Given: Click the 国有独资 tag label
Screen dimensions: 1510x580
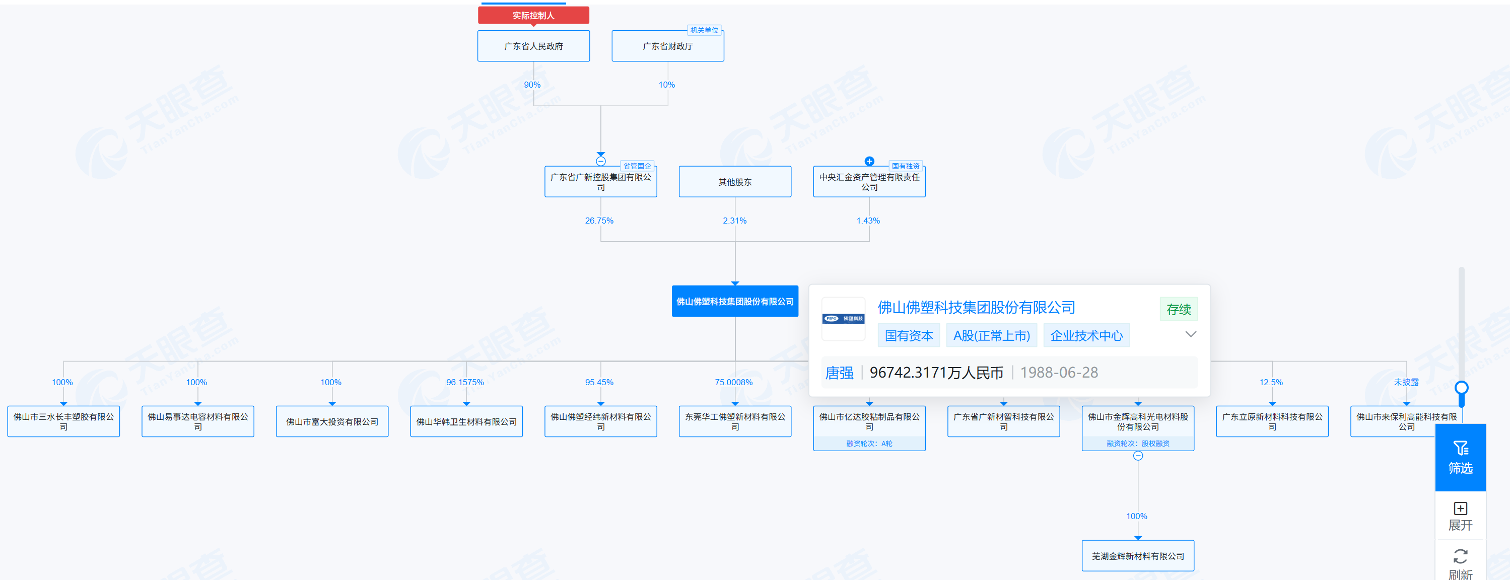Looking at the screenshot, I should tap(906, 166).
